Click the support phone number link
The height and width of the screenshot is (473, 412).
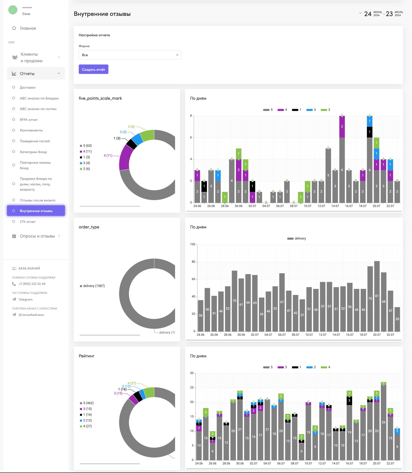[32, 284]
